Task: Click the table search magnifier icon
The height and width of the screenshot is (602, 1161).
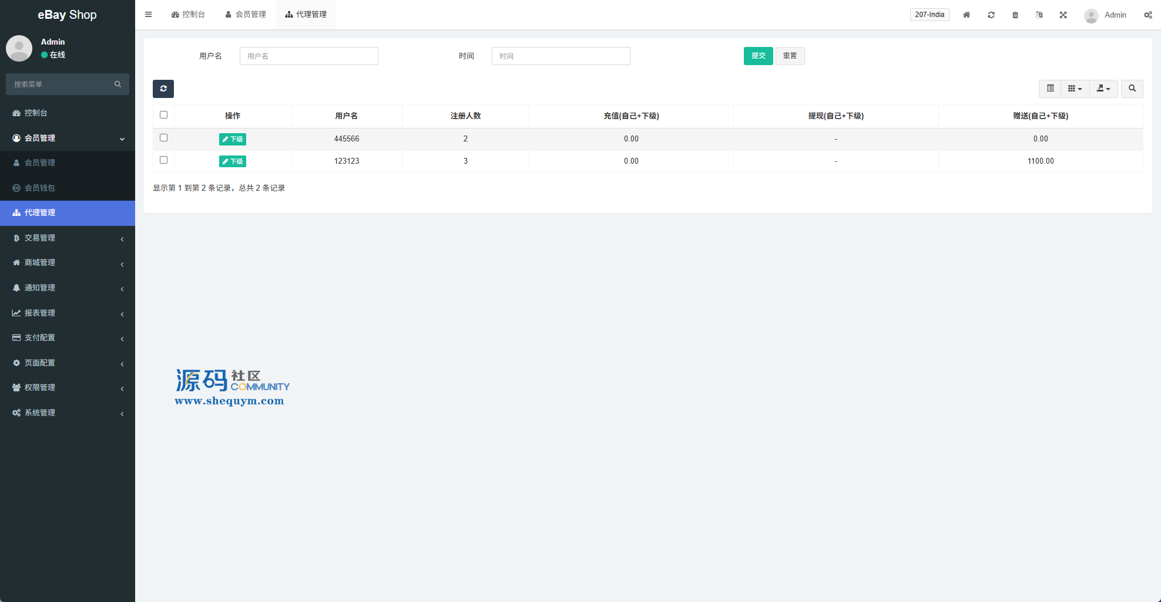Action: tap(1132, 89)
